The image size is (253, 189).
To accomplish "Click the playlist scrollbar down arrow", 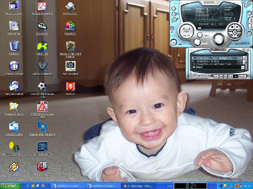I will coord(244,63).
